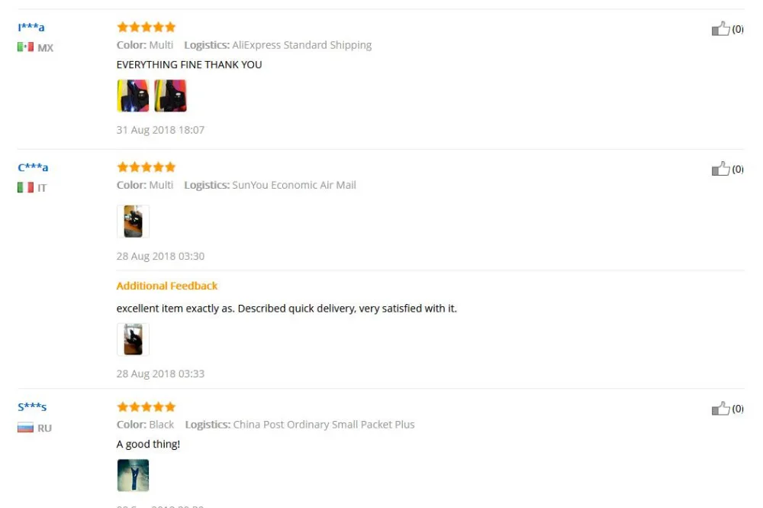Open the first photo in the Mexico review
Viewport: 763px width, 508px height.
click(x=133, y=95)
